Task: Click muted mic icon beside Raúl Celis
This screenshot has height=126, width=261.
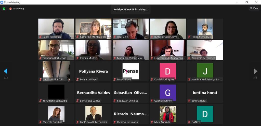Action: click(x=115, y=37)
